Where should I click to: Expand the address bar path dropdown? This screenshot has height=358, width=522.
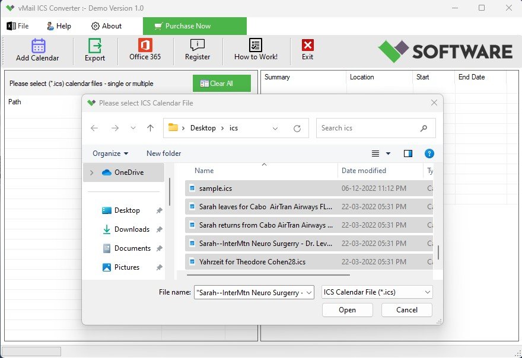tap(275, 129)
